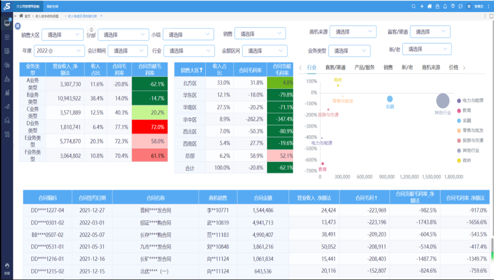Open the headset support sidebar icon

(x=7, y=120)
